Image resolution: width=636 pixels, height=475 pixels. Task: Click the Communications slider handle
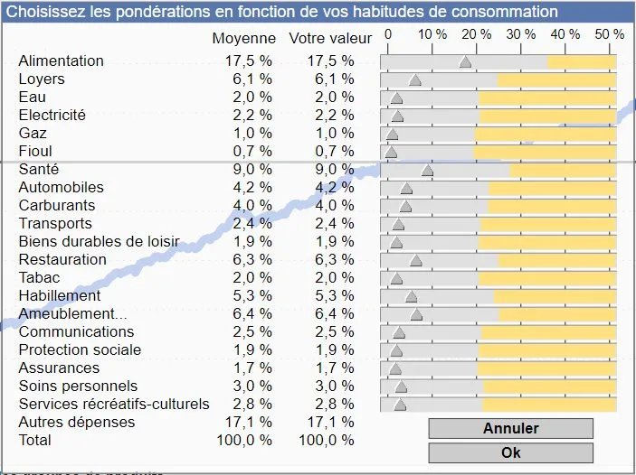coord(399,333)
